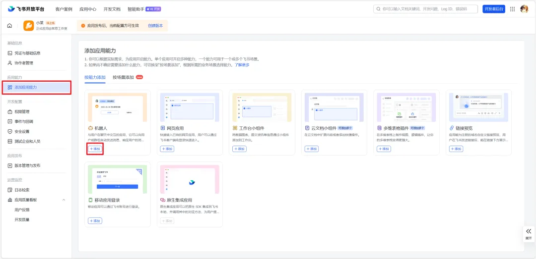Open 客户案例 in top navigation
The height and width of the screenshot is (259, 536).
pyautogui.click(x=64, y=9)
